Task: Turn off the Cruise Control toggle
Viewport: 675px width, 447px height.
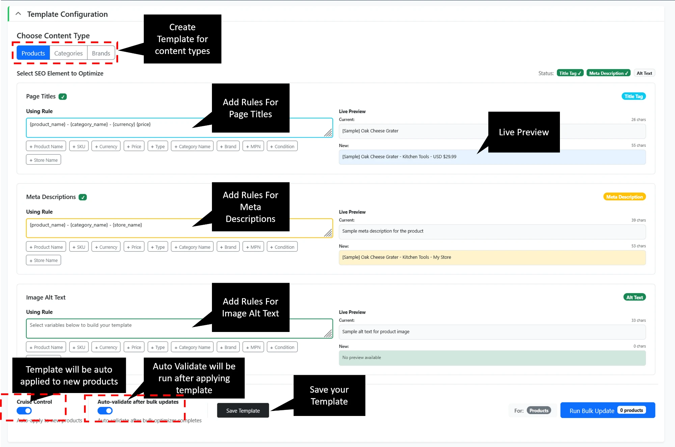Action: click(x=24, y=411)
